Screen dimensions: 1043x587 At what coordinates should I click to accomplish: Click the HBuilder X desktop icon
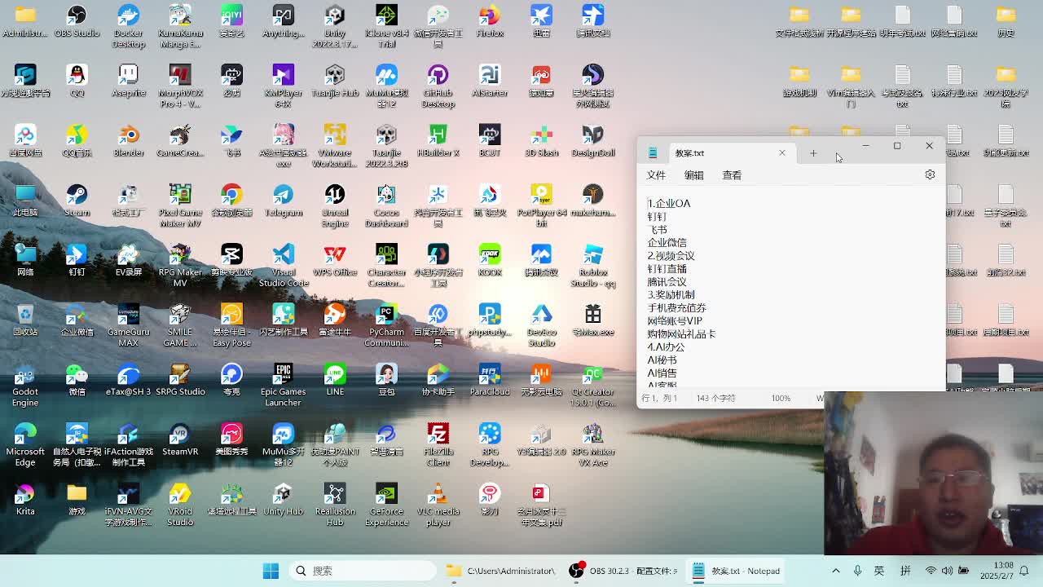438,140
